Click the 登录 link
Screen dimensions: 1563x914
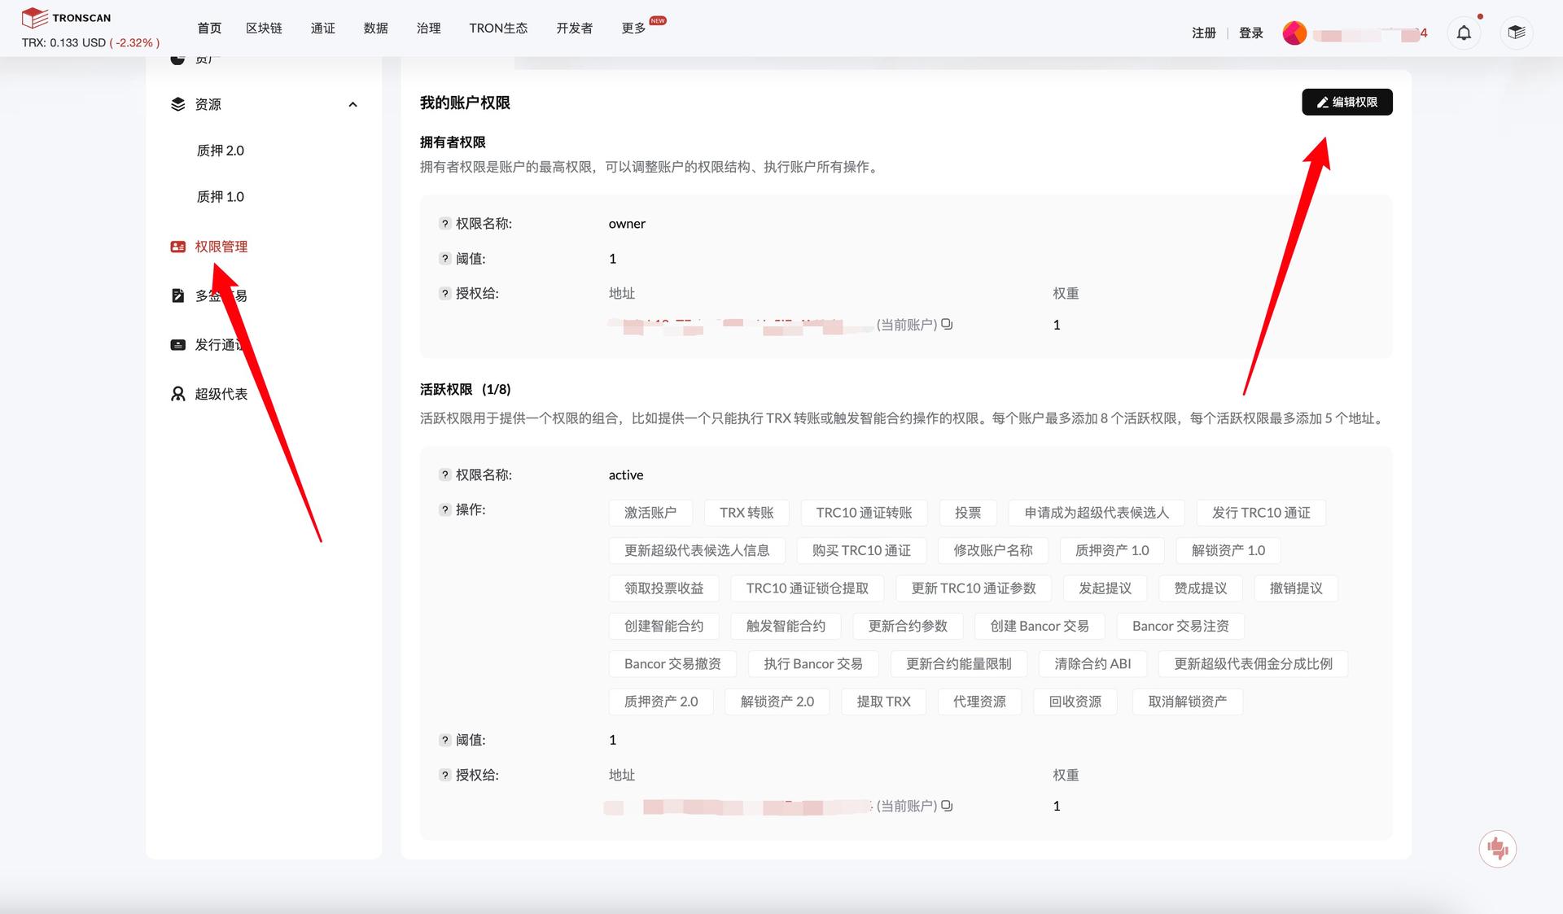[x=1250, y=33]
